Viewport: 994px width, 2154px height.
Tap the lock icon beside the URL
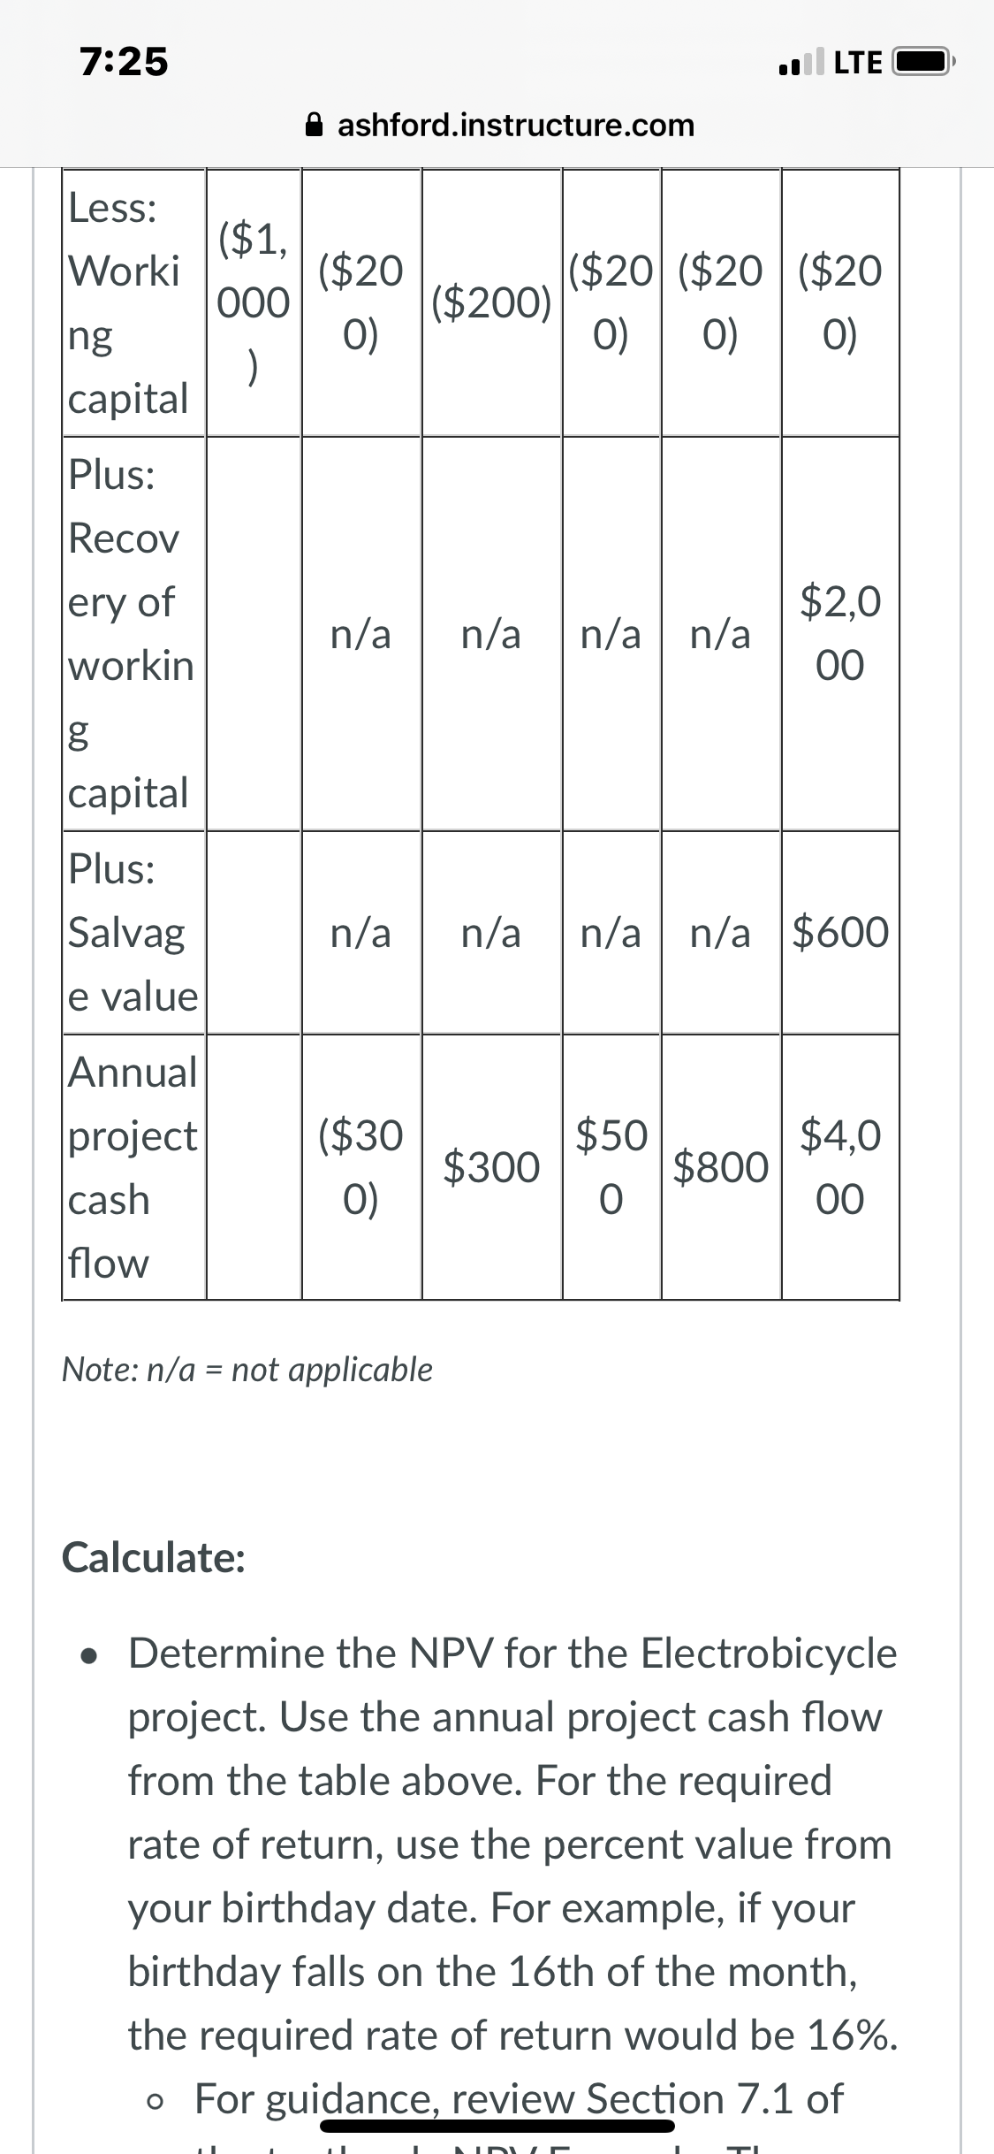point(315,125)
